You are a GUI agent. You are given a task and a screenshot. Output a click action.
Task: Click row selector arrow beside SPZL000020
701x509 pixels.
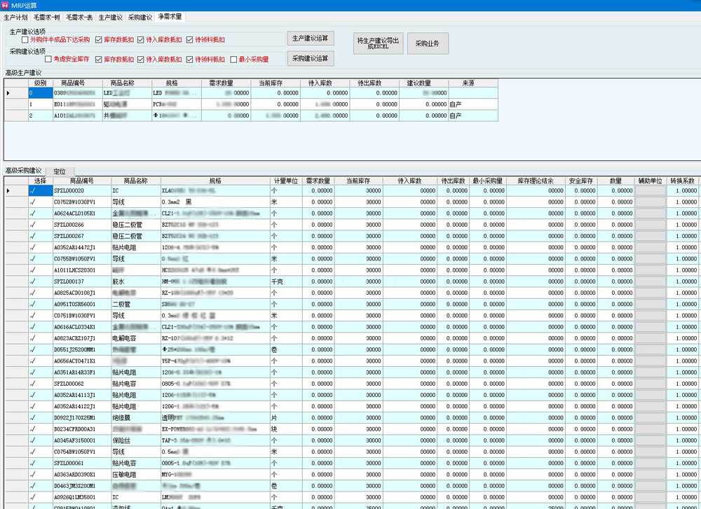(x=8, y=190)
